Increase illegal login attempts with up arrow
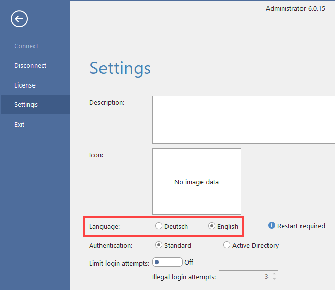Screen dimensions: 335x290 point(274,274)
